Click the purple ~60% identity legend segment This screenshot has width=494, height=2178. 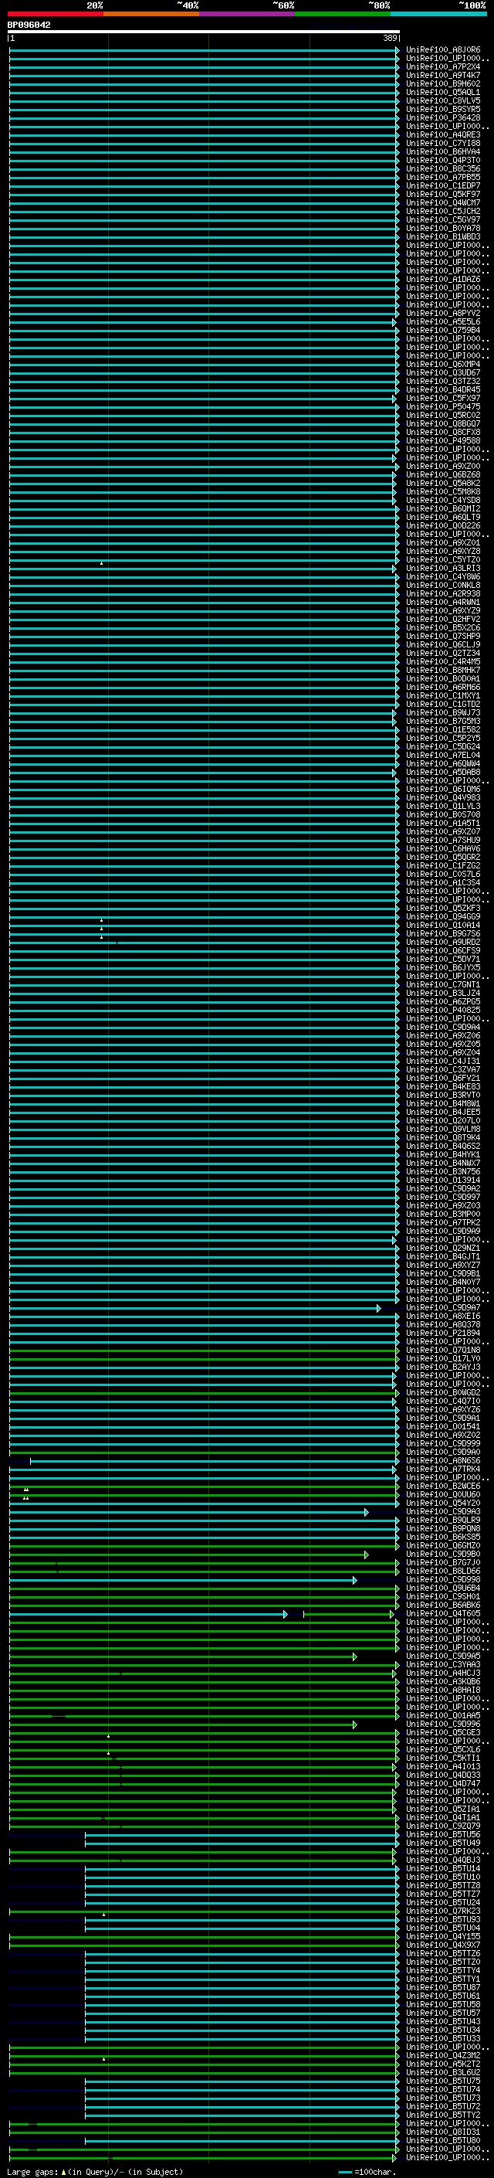pos(248,14)
